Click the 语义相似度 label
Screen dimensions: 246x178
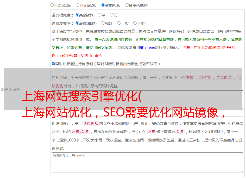[63, 15]
